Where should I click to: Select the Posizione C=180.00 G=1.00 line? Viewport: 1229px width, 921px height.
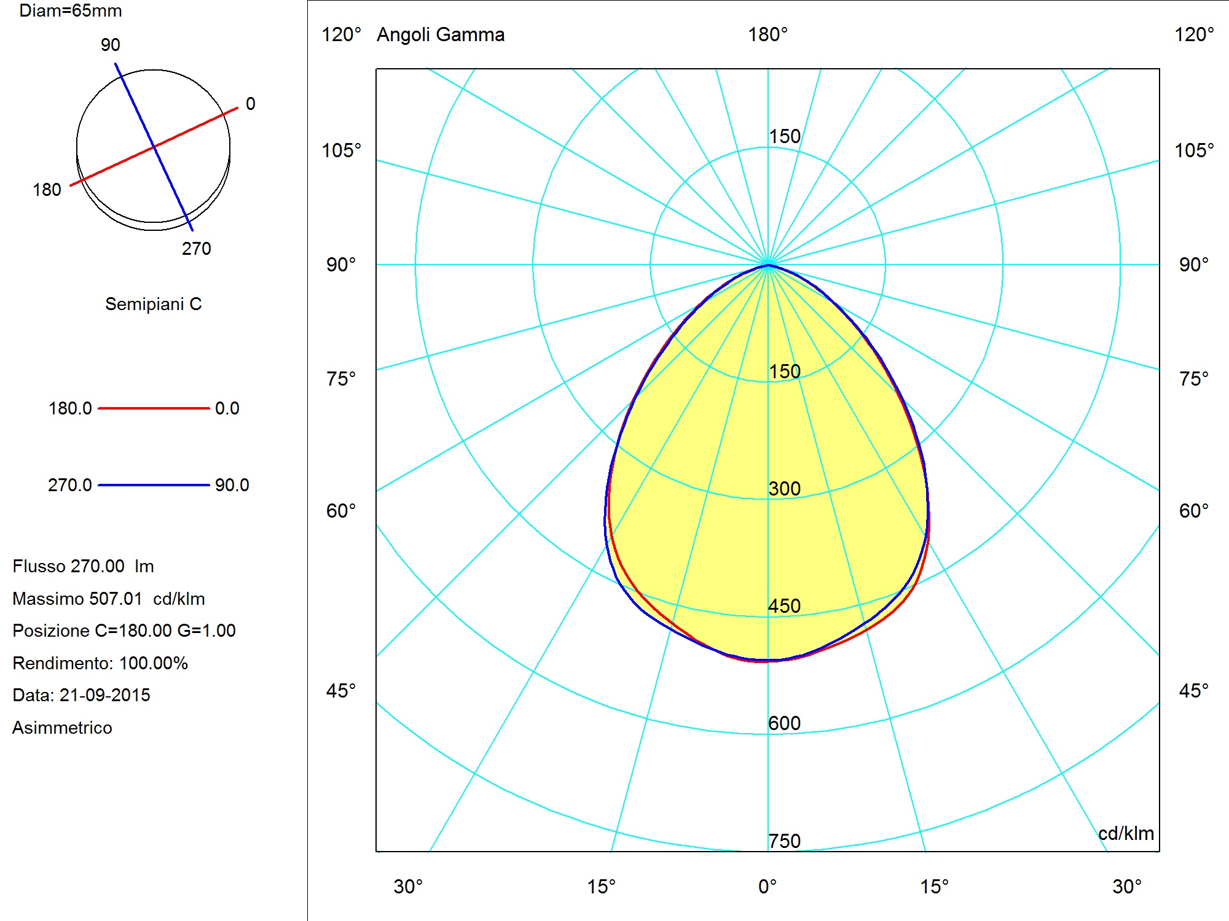tap(124, 631)
